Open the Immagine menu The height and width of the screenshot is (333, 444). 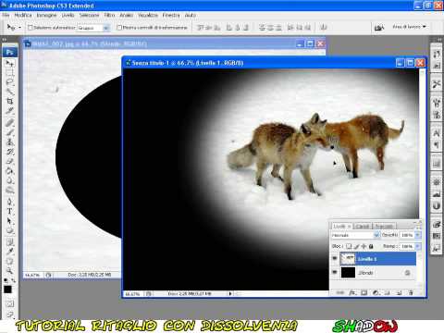coord(46,15)
